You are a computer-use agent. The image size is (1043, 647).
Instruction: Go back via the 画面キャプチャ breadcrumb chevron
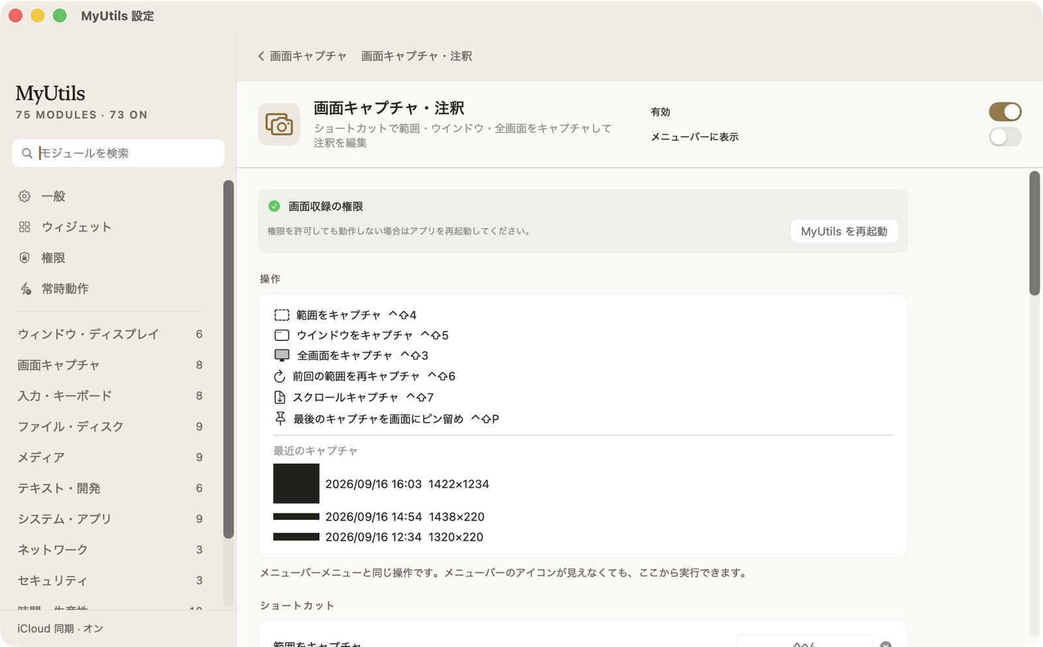coord(261,56)
